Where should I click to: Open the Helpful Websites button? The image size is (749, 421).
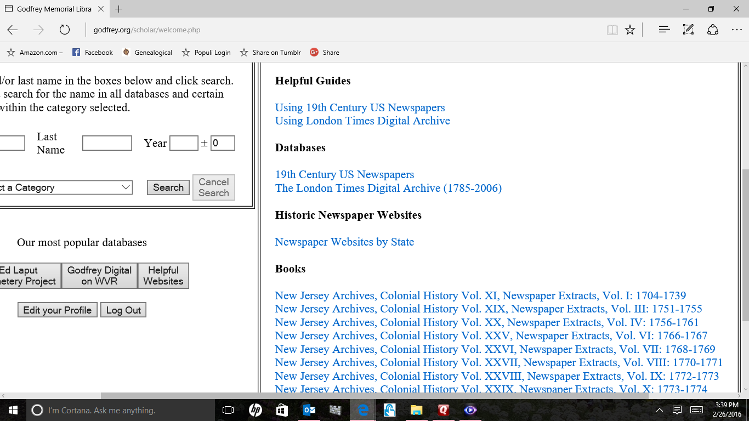[163, 276]
